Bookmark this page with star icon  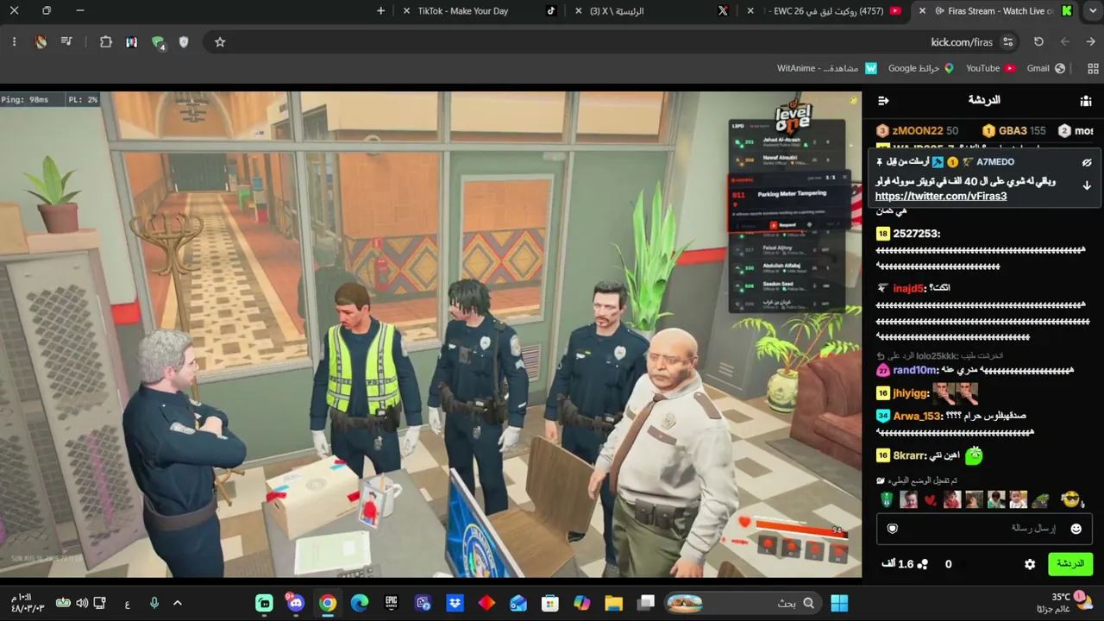(220, 42)
